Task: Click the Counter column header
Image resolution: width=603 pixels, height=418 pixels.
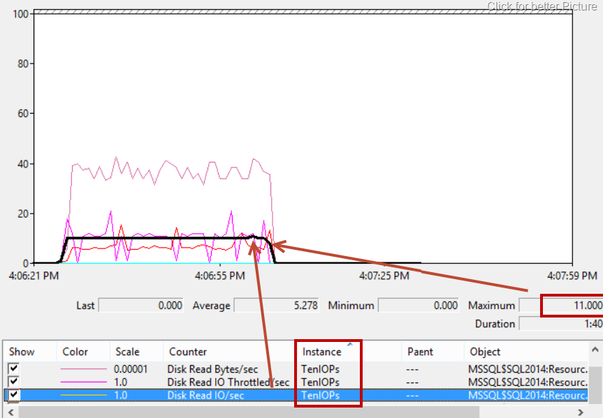Action: [187, 352]
